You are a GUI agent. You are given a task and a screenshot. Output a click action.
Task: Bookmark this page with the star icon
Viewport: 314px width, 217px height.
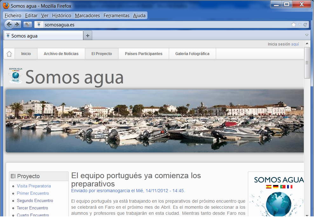pyautogui.click(x=293, y=24)
